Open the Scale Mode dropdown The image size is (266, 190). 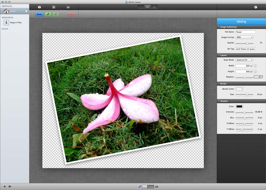[244, 60]
